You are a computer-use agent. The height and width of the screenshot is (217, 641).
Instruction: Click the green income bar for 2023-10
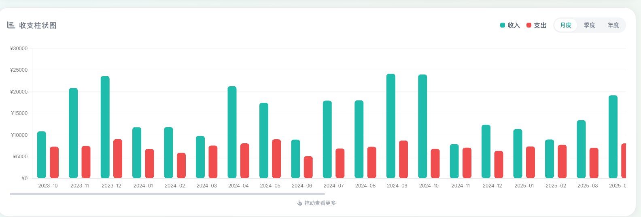[42, 155]
